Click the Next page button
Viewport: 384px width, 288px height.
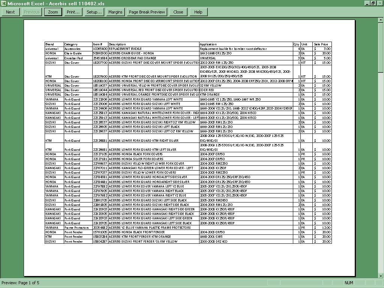click(x=10, y=12)
